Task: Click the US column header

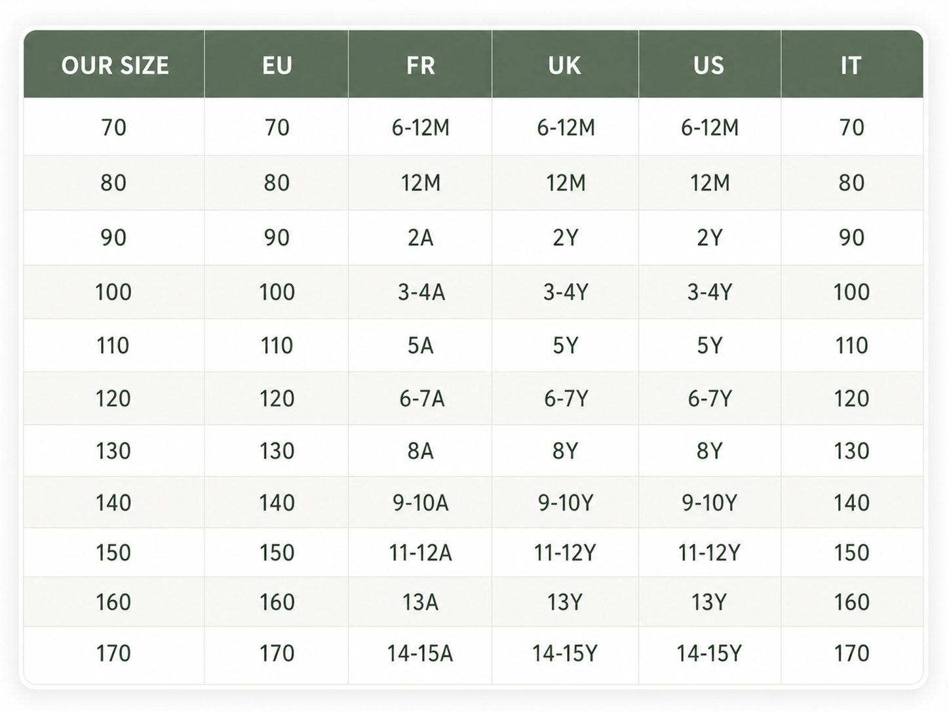Action: tap(708, 65)
